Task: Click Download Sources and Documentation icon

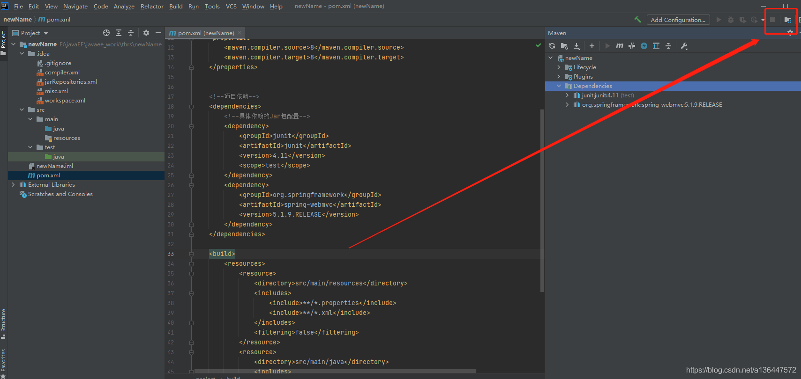Action: (x=577, y=46)
